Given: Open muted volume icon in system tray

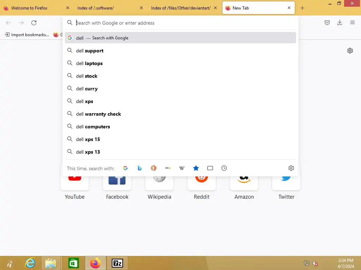Looking at the screenshot, I should 315,263.
